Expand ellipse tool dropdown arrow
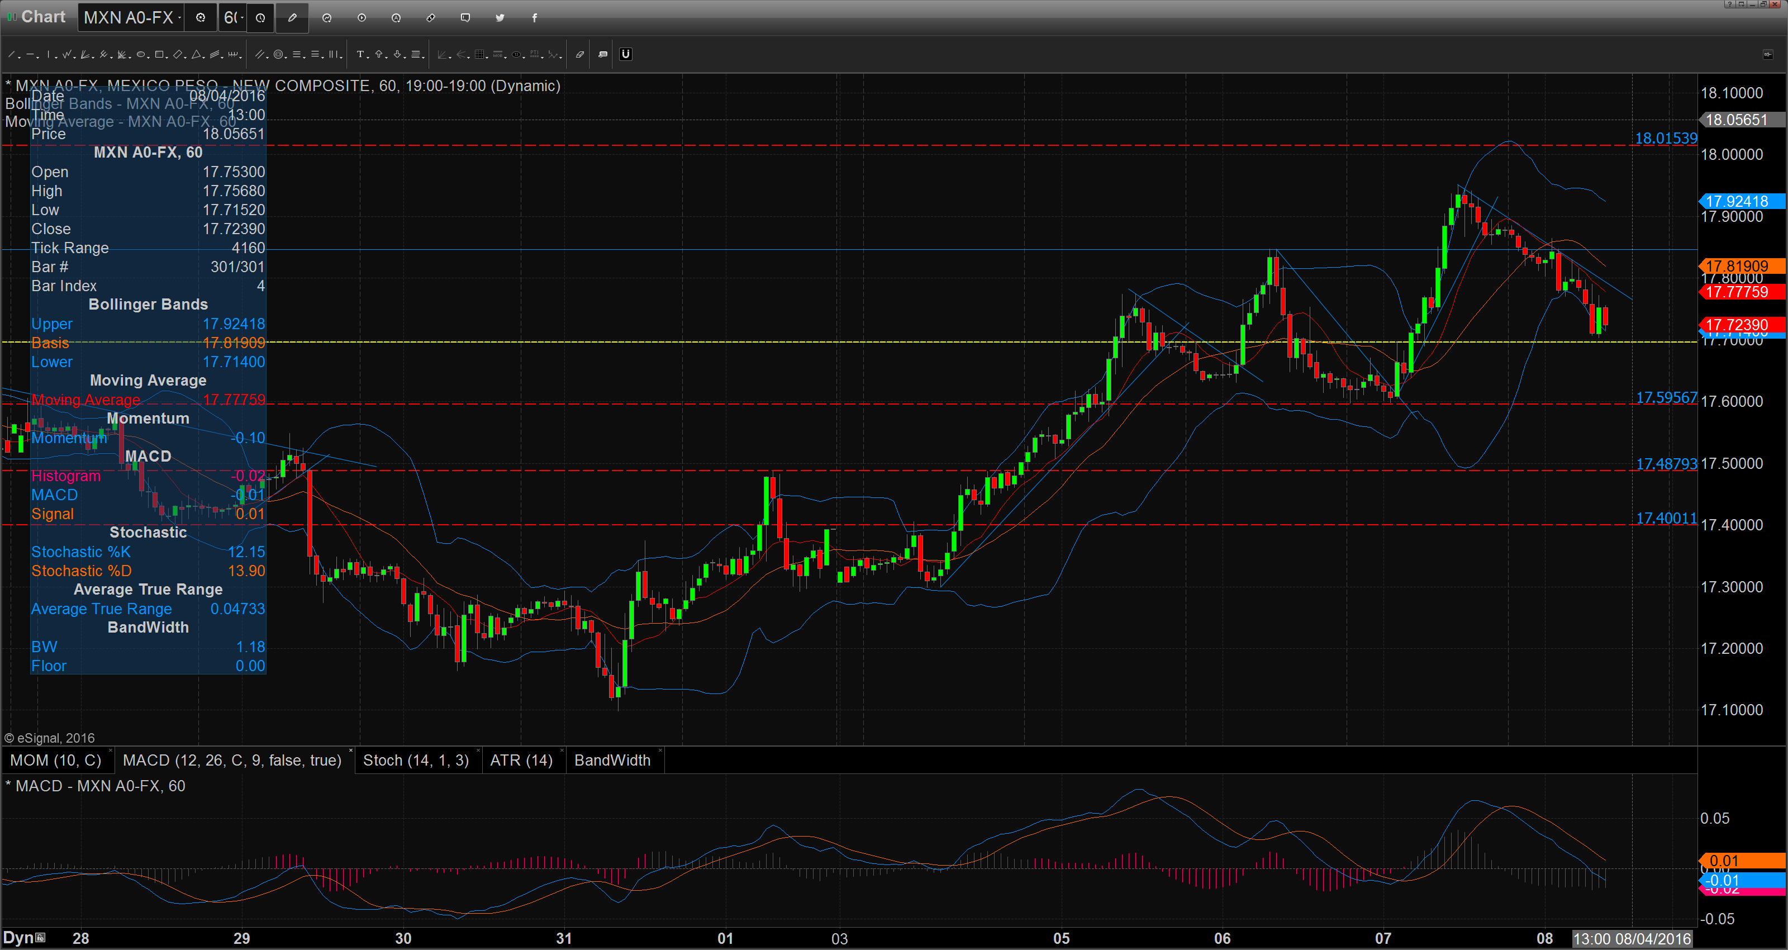Screen dimensions: 1788x950 click(149, 58)
